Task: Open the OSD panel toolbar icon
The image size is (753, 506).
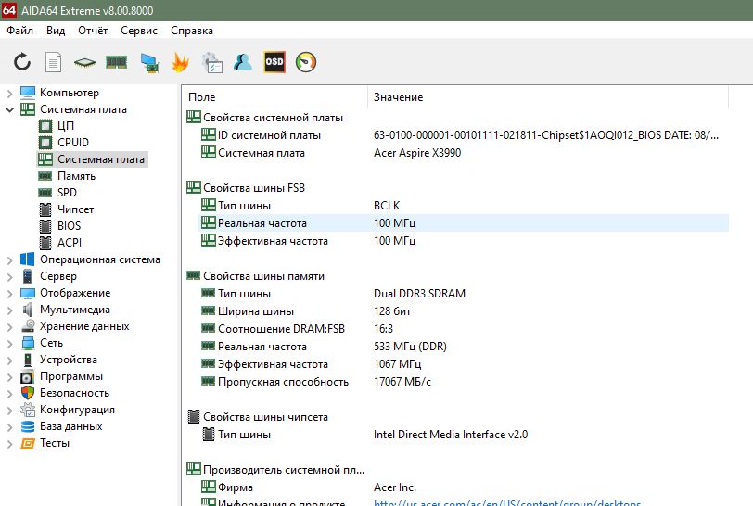Action: (x=274, y=62)
